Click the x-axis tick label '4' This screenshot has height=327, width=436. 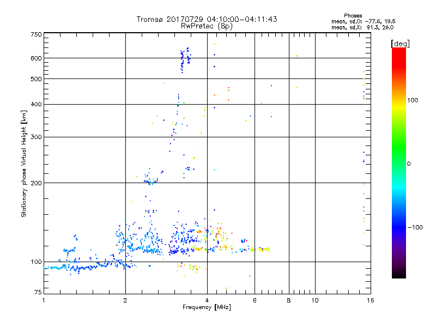click(x=207, y=300)
